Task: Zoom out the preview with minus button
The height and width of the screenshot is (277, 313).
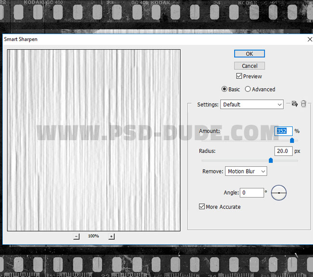Action: (76, 237)
